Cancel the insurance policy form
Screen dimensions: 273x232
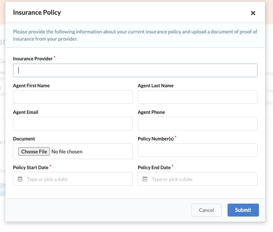point(206,210)
